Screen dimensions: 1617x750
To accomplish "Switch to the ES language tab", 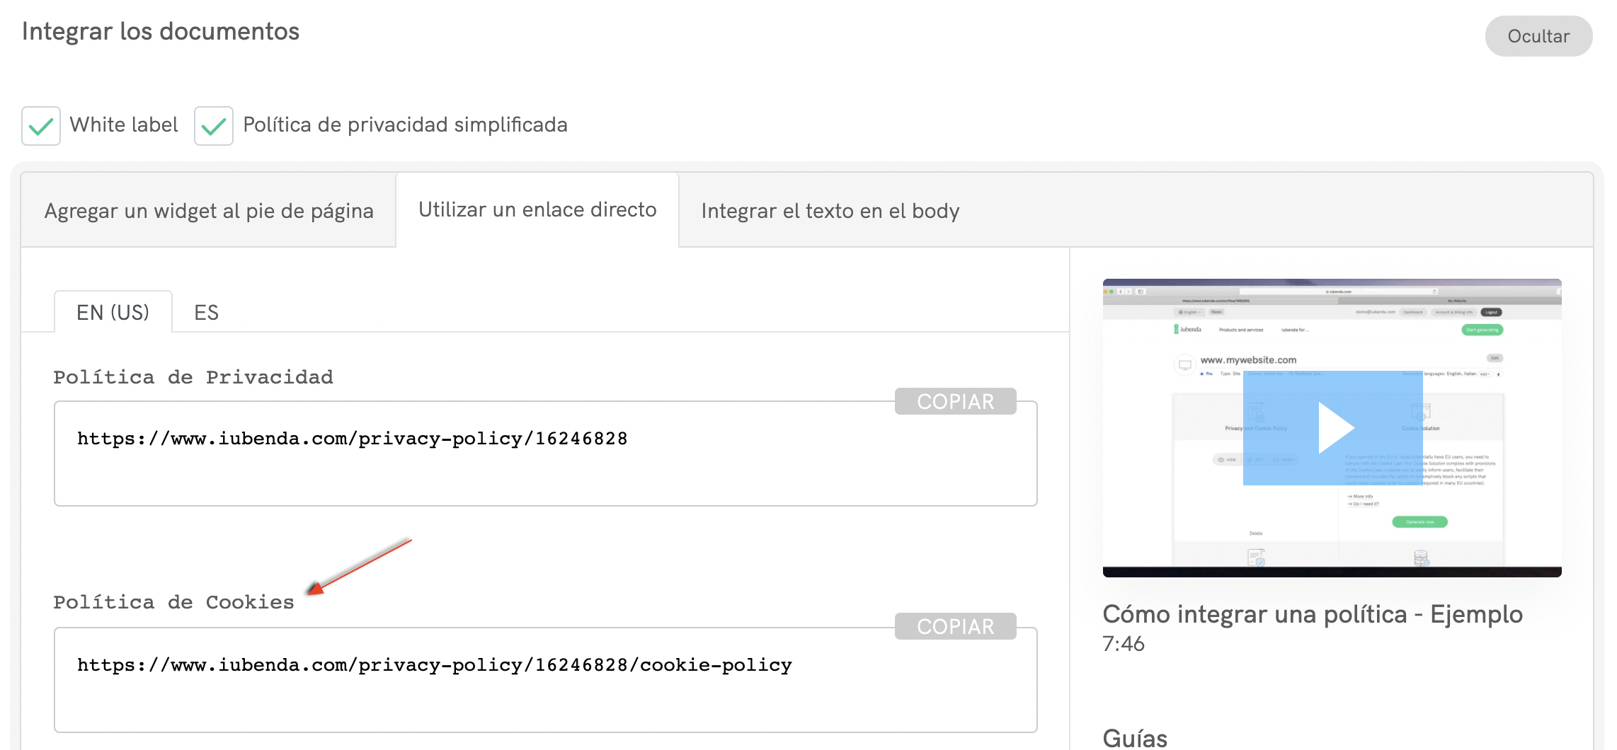I will pyautogui.click(x=206, y=312).
